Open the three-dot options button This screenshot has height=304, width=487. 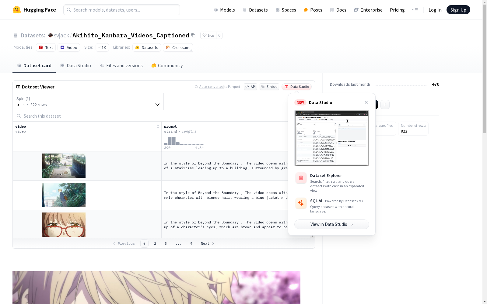click(x=385, y=105)
